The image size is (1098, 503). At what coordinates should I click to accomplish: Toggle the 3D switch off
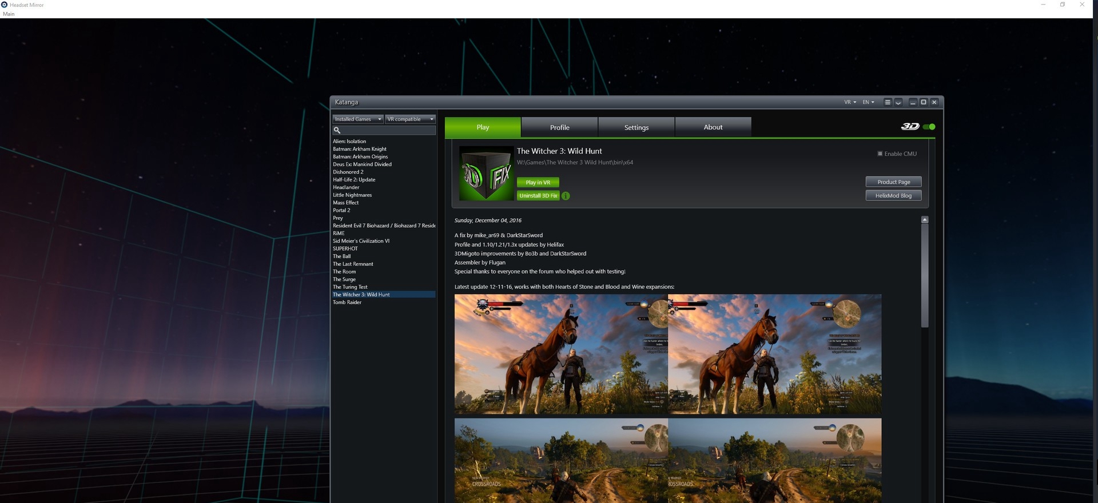click(x=929, y=127)
